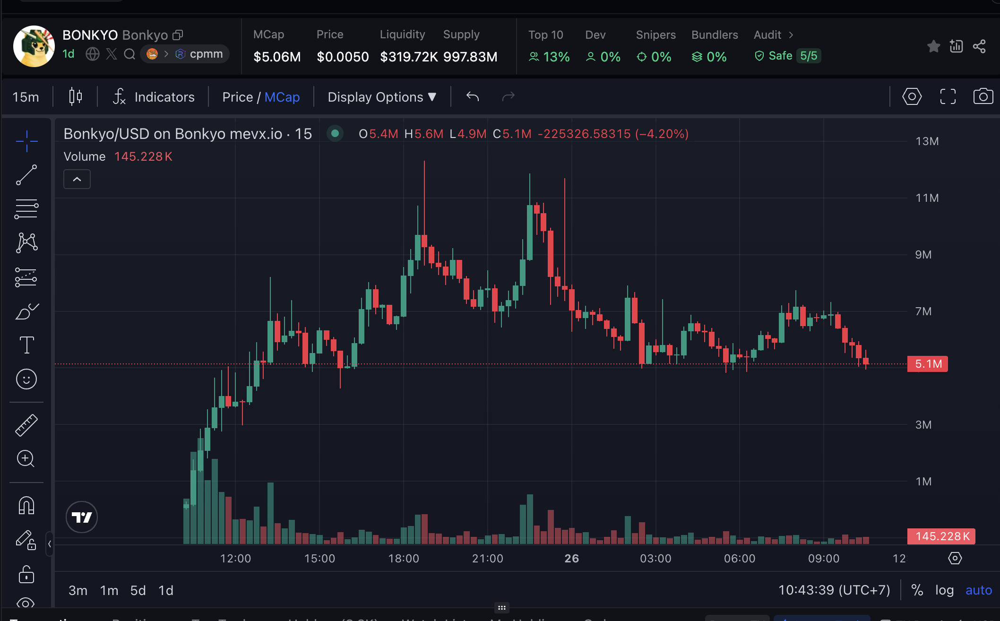Switch chart to MCap mode
1000x621 pixels.
pos(282,97)
